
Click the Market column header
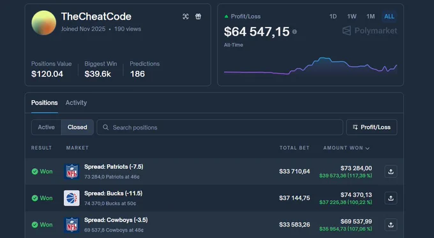[77, 148]
